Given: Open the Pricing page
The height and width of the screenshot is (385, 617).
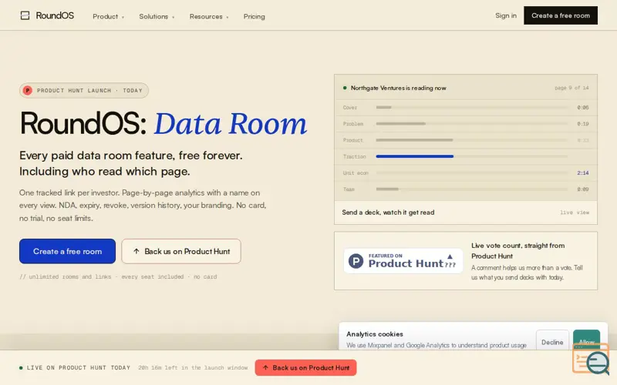Looking at the screenshot, I should (255, 16).
